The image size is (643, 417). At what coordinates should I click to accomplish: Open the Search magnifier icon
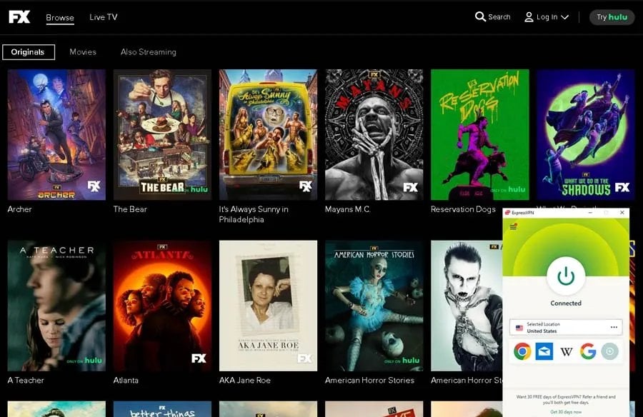click(x=480, y=17)
